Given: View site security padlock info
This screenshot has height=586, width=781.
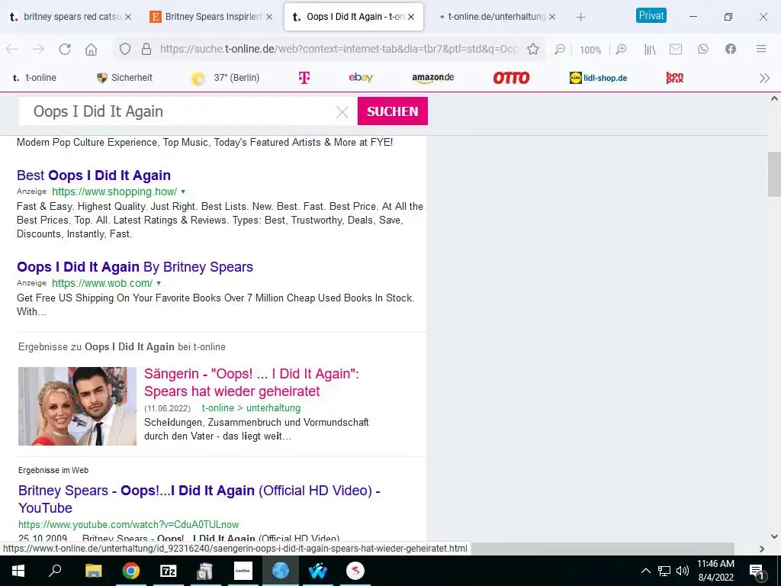Looking at the screenshot, I should click(x=146, y=49).
